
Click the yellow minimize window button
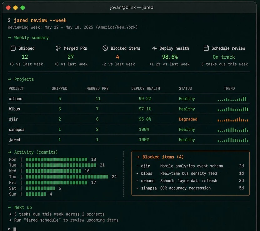[x=15, y=7]
